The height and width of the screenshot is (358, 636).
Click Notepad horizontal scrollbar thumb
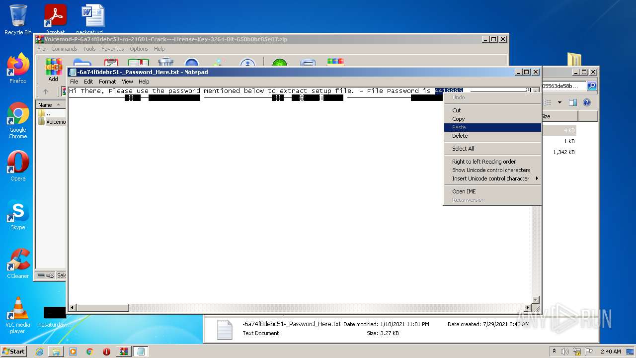(x=102, y=308)
